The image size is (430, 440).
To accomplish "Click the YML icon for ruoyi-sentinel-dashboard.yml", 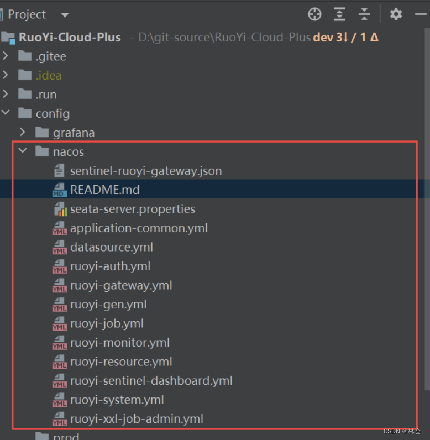I will pos(60,381).
